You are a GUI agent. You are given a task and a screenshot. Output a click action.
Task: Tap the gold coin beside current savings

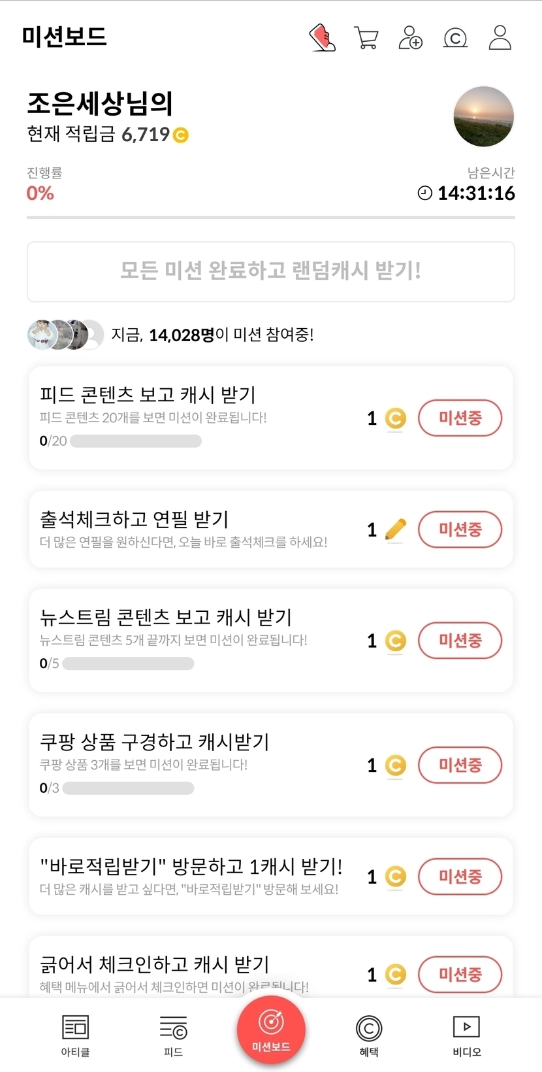coord(181,135)
